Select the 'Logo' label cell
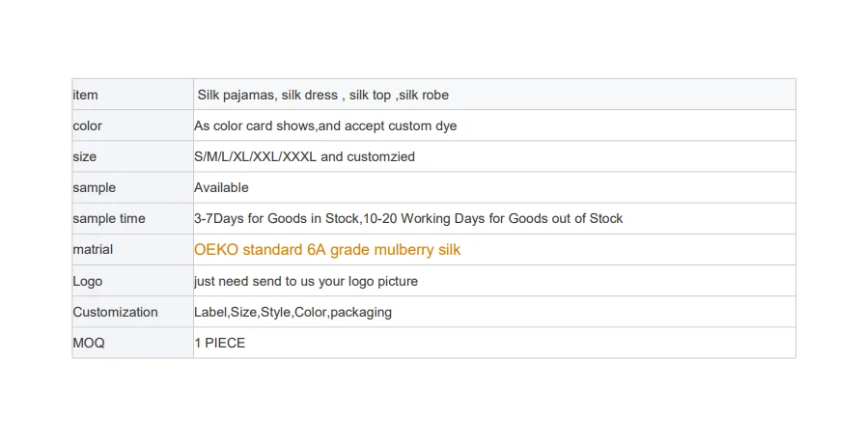The height and width of the screenshot is (444, 863). 87,281
